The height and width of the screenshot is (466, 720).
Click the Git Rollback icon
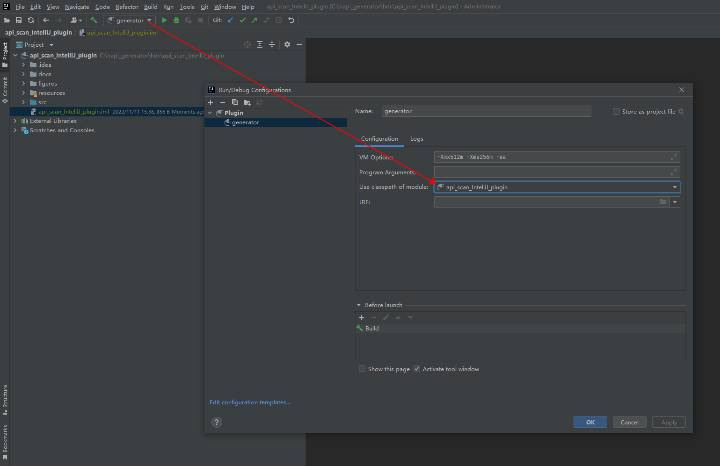tap(291, 20)
